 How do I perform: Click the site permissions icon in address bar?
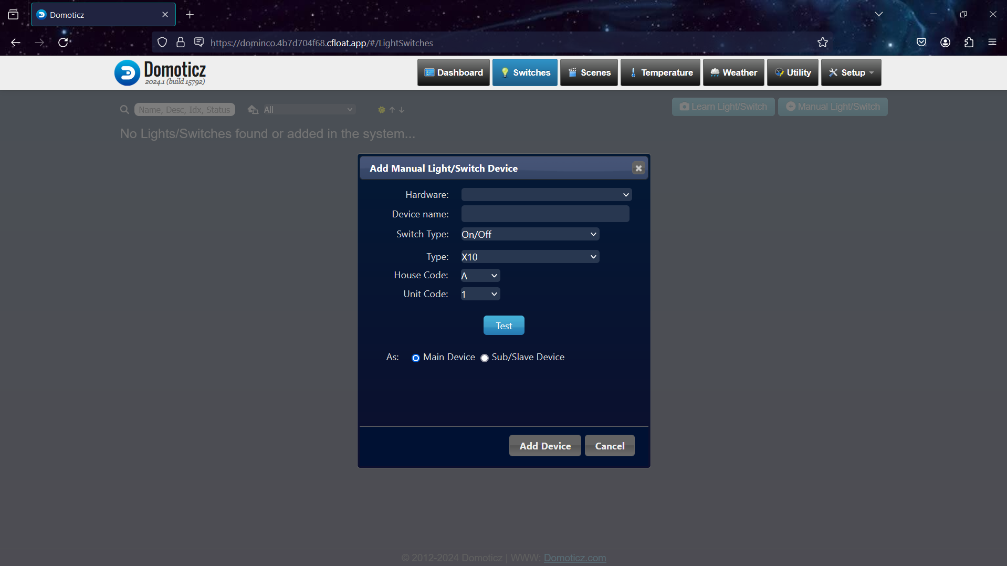[x=199, y=43]
